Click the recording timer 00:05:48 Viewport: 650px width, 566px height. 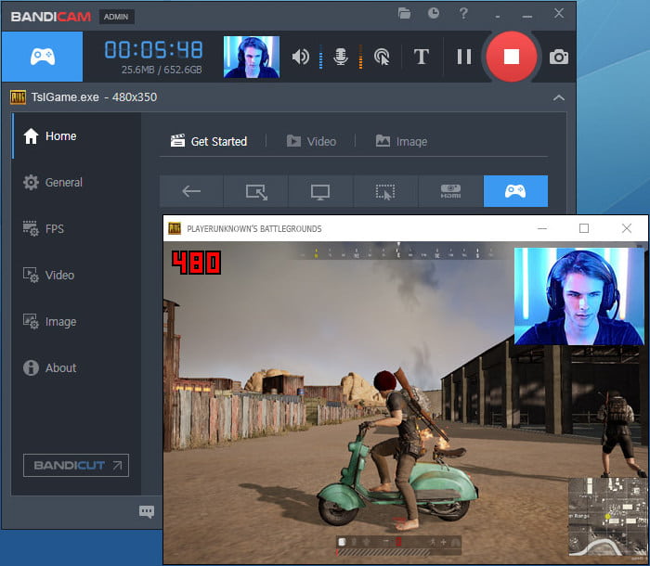click(x=153, y=50)
